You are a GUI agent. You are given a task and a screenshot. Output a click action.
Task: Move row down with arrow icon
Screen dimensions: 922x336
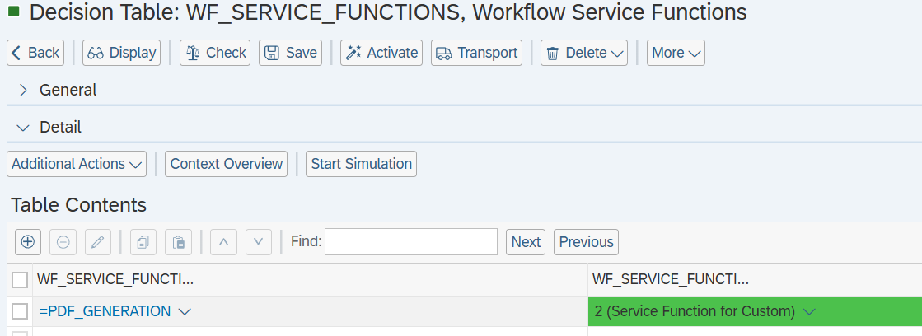coord(258,242)
